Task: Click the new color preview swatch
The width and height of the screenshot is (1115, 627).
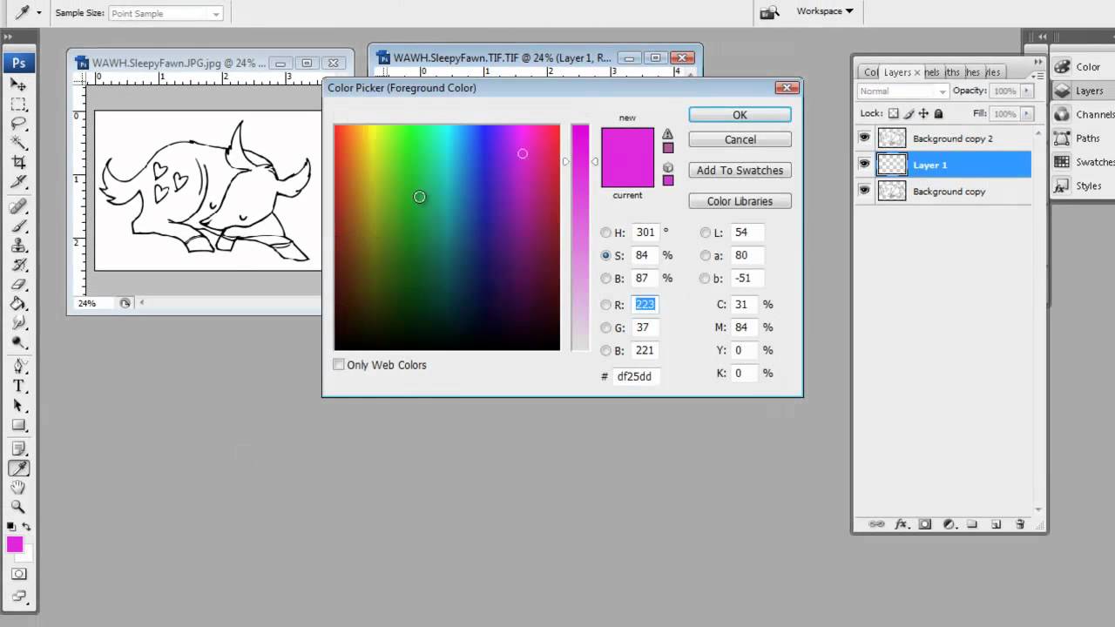Action: (x=627, y=143)
